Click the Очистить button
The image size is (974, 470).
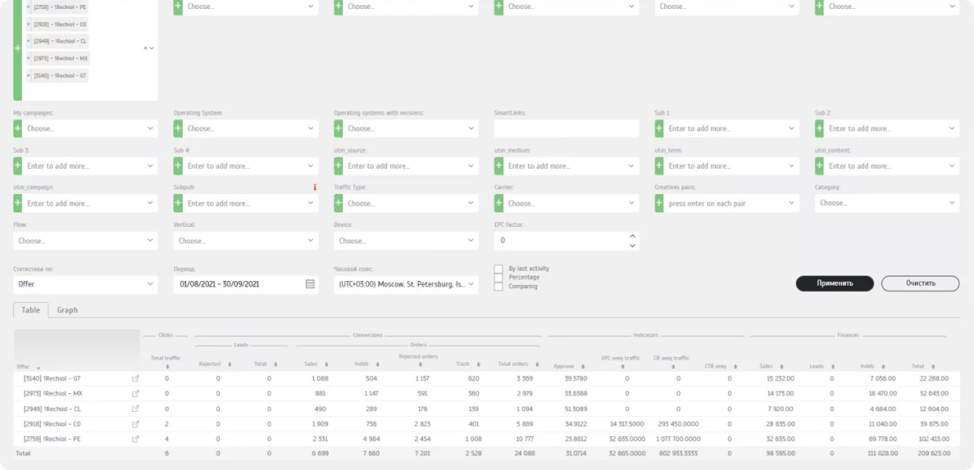pyautogui.click(x=920, y=283)
